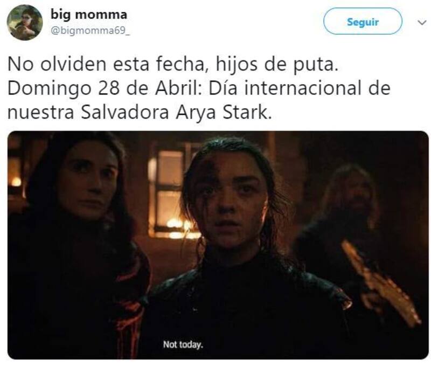Visit the @bigmomma69_ handle link
Image resolution: width=431 pixels, height=367 pixels.
pyautogui.click(x=90, y=31)
